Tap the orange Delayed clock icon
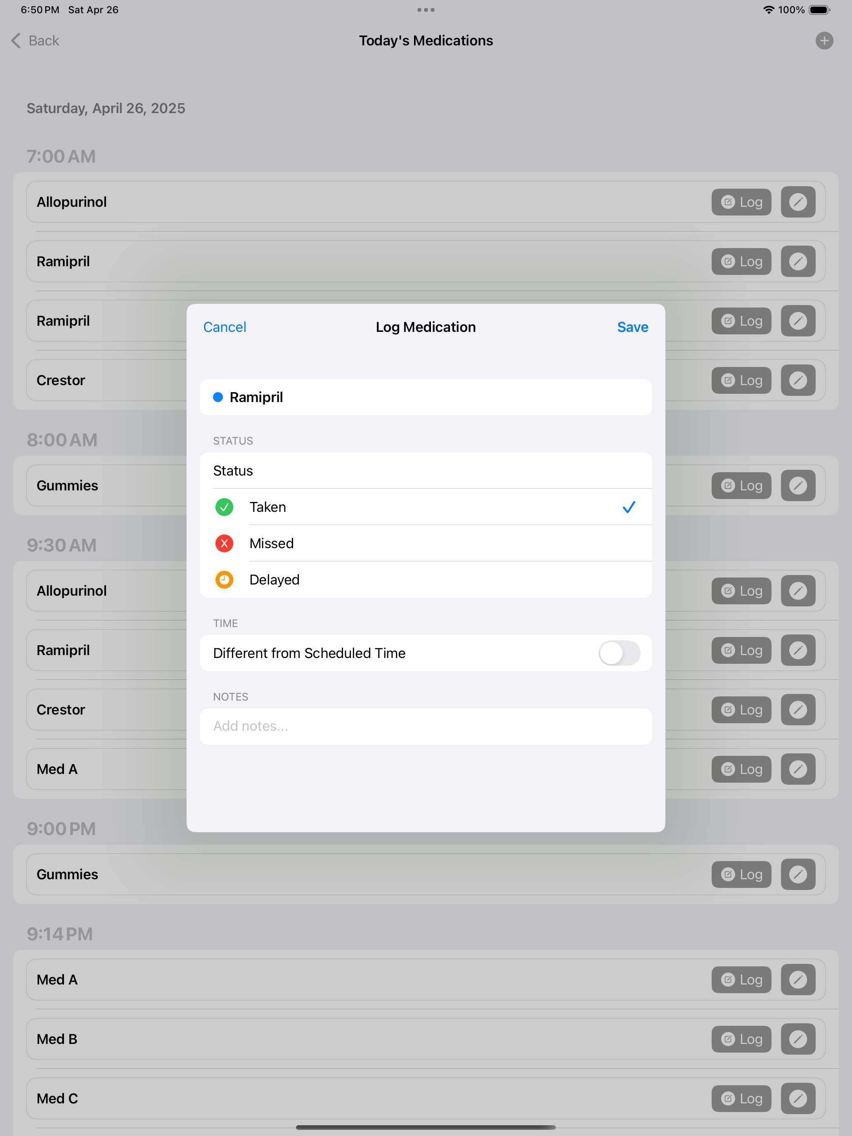The height and width of the screenshot is (1136, 852). (225, 580)
